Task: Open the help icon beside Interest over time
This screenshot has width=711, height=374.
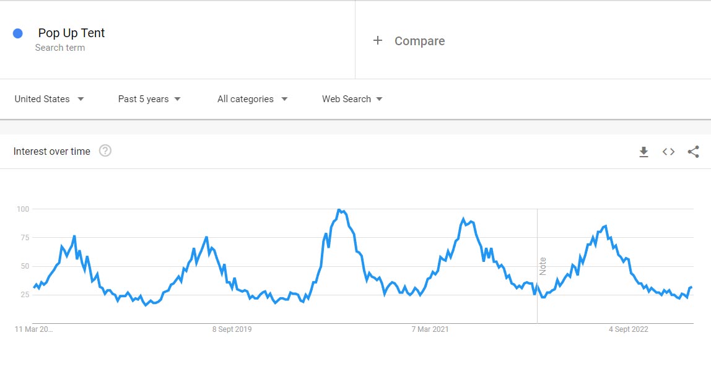Action: point(105,151)
